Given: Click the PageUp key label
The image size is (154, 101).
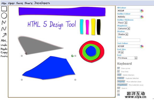Looking at the screenshot, I should coord(121,82).
